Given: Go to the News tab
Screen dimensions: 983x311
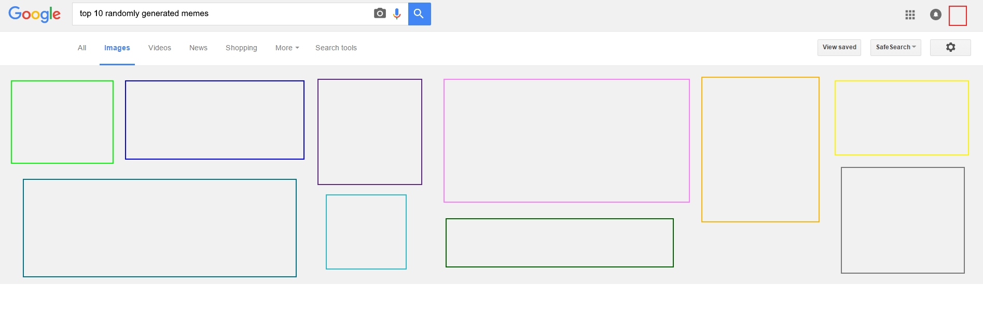Looking at the screenshot, I should (198, 48).
